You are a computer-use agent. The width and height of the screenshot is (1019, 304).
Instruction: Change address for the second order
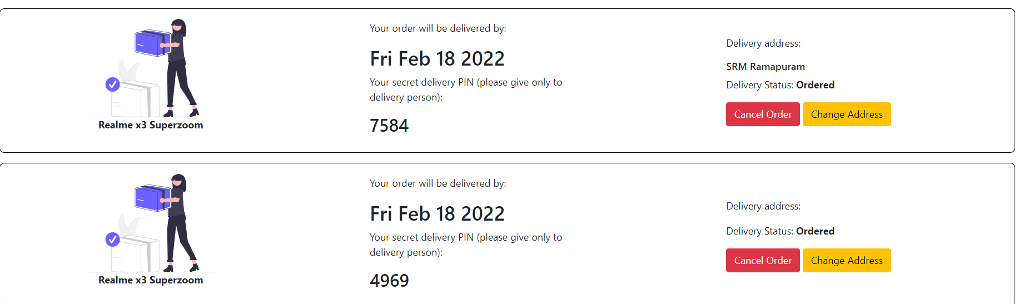coord(847,261)
